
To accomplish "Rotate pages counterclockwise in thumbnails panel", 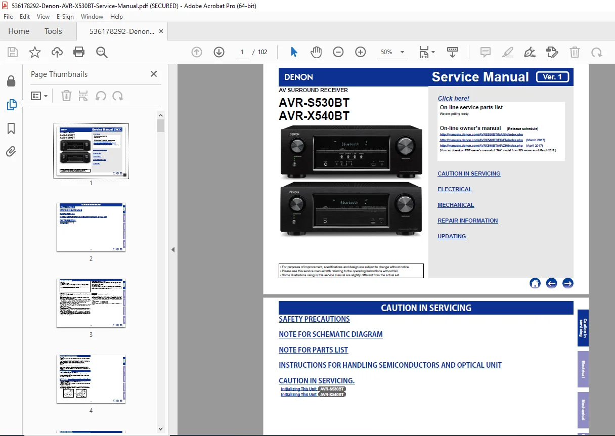I will (x=101, y=96).
